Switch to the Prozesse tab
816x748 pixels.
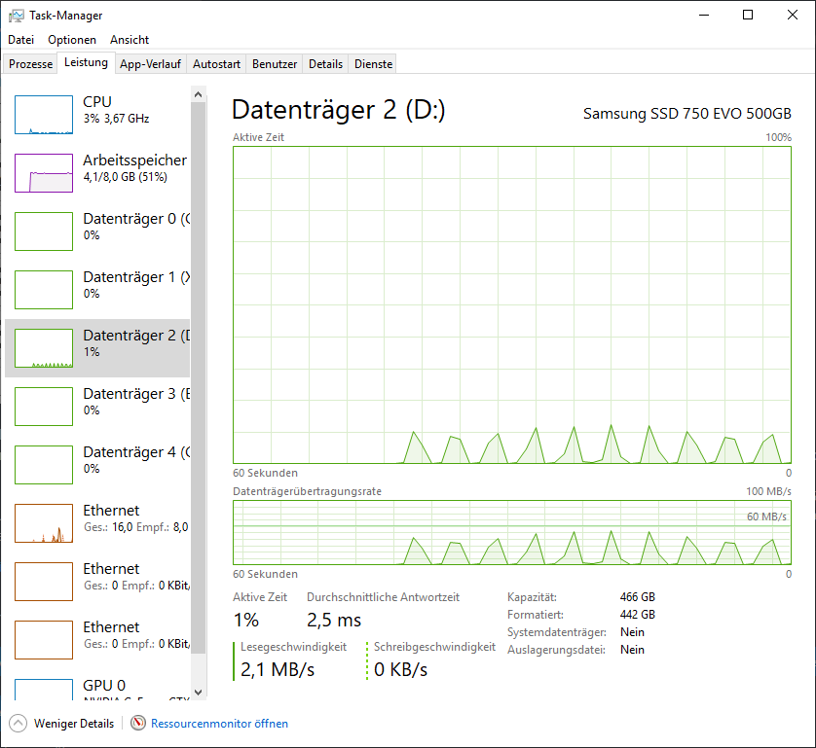(30, 64)
